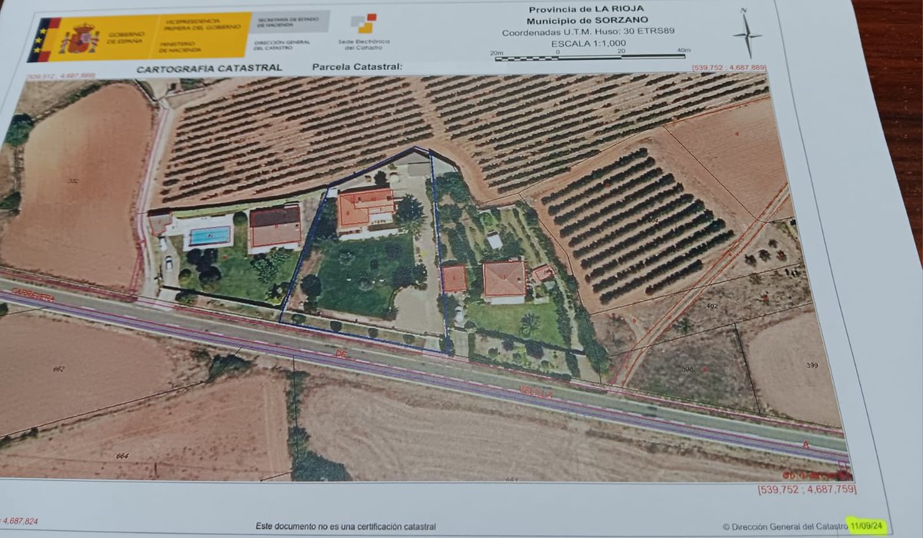Click parcel number 662 on the map

58,370
